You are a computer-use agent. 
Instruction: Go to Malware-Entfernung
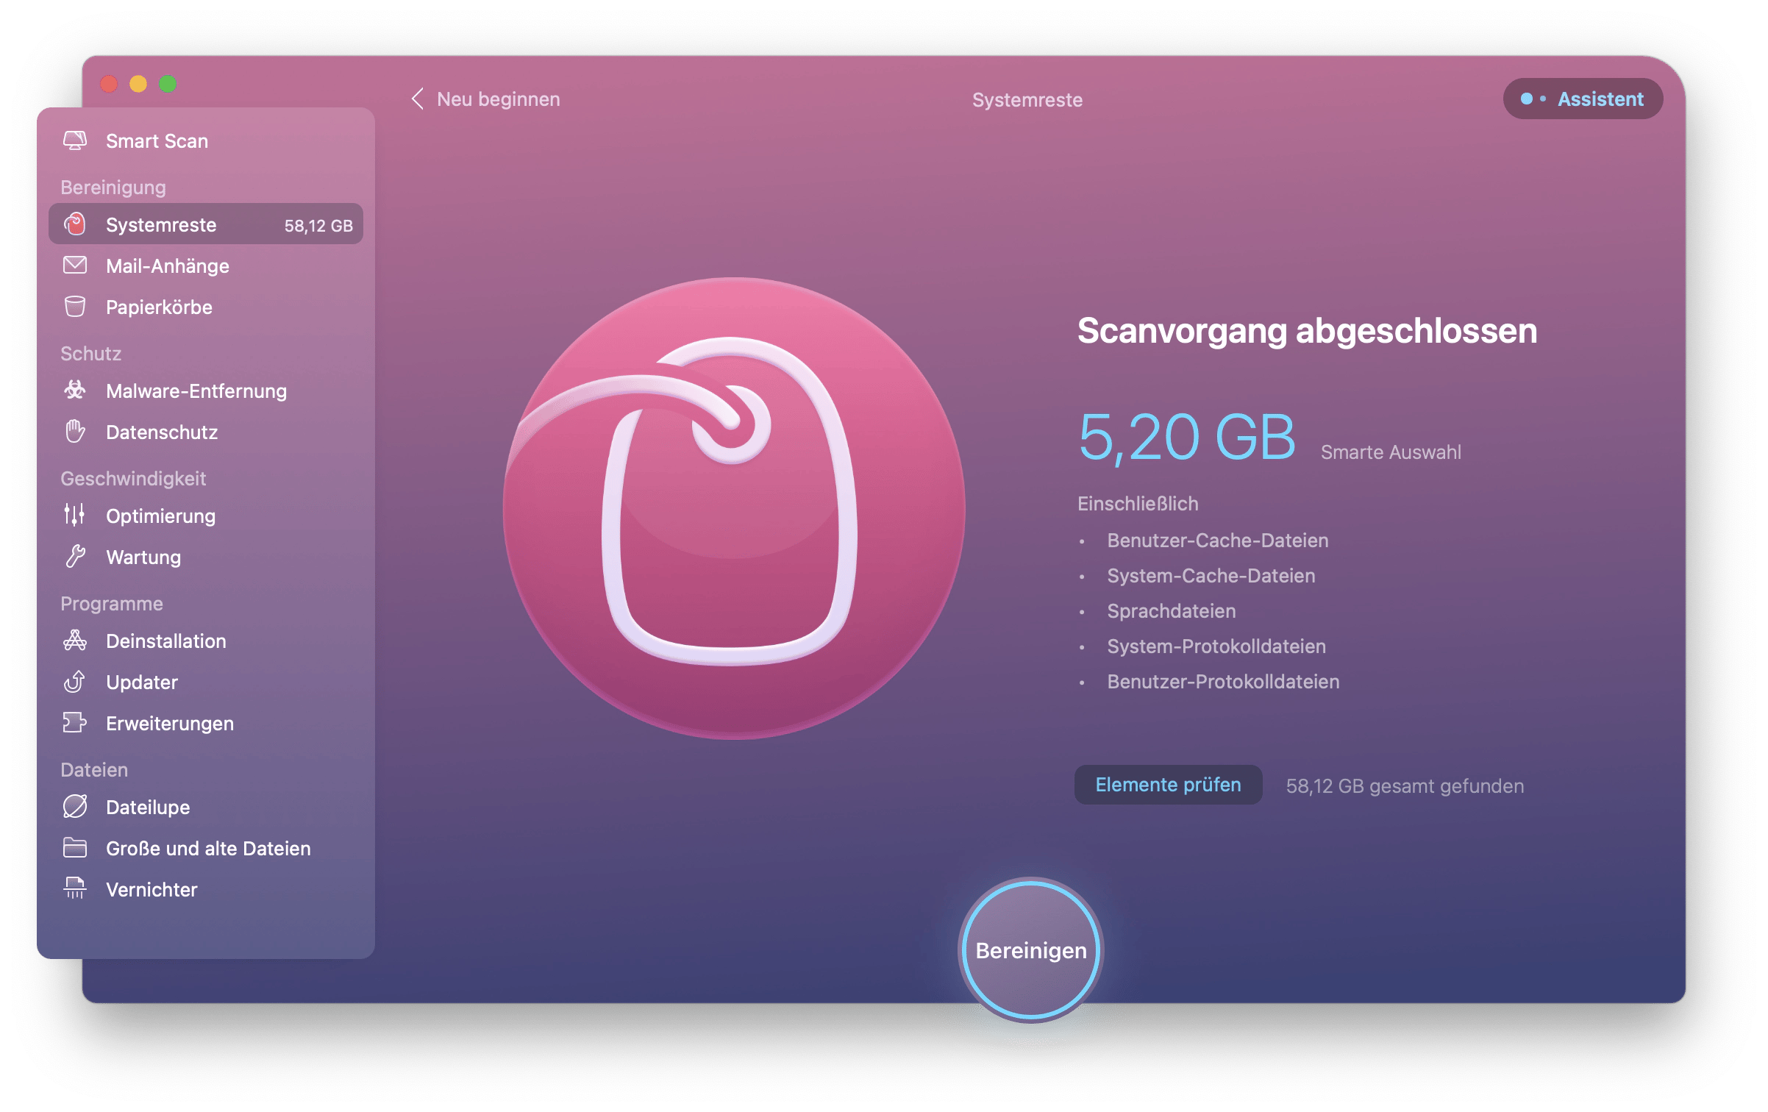206,391
